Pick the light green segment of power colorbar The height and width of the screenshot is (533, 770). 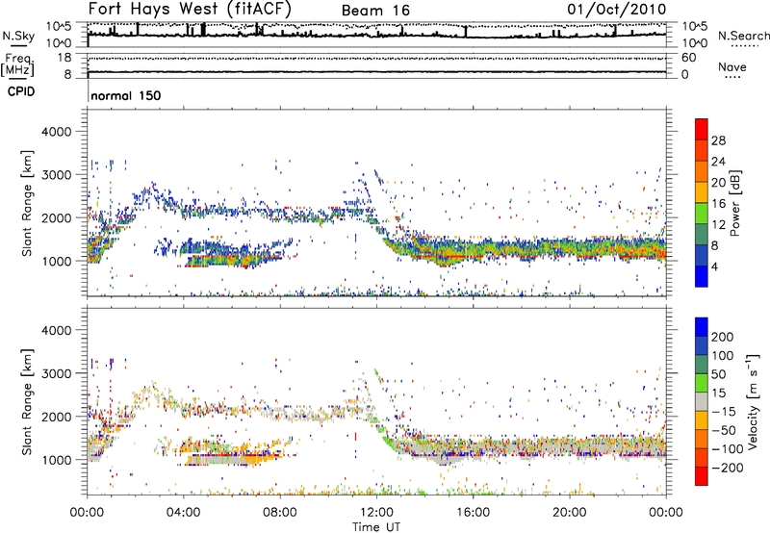pos(702,214)
